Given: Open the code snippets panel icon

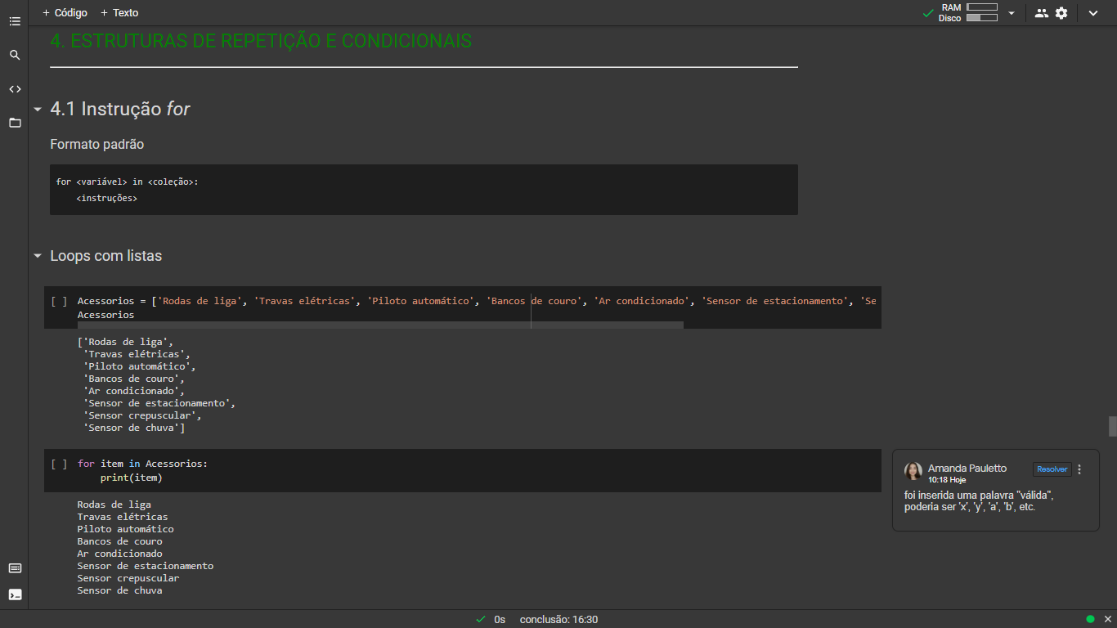Looking at the screenshot, I should (x=15, y=89).
